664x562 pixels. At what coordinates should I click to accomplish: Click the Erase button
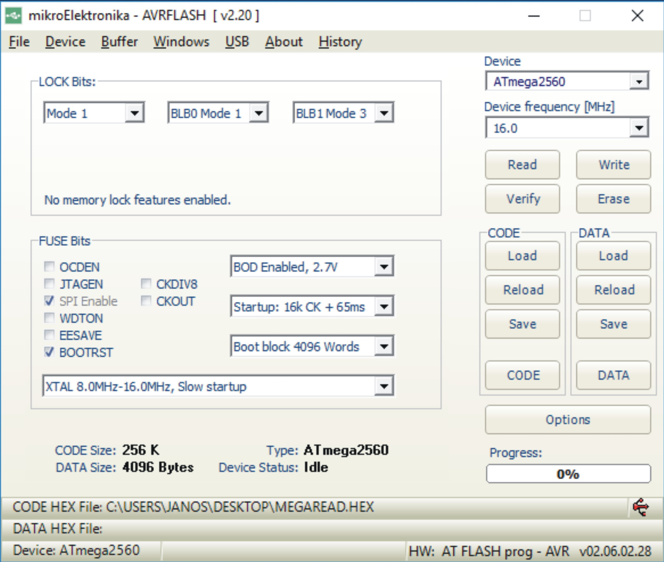613,199
